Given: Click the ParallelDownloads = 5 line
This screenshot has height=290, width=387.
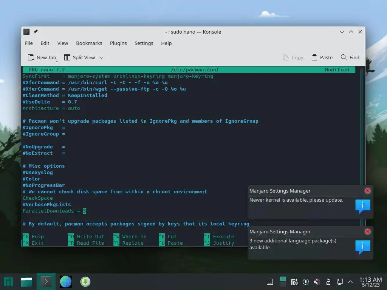Looking at the screenshot, I should point(54,211).
